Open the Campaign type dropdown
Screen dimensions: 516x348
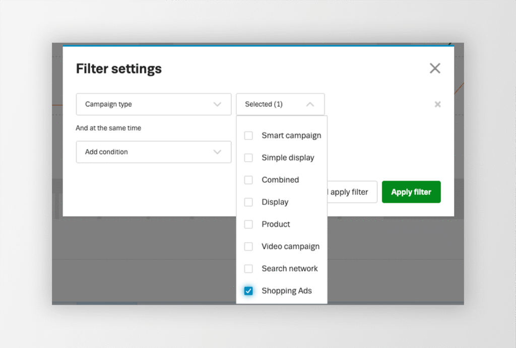(154, 104)
